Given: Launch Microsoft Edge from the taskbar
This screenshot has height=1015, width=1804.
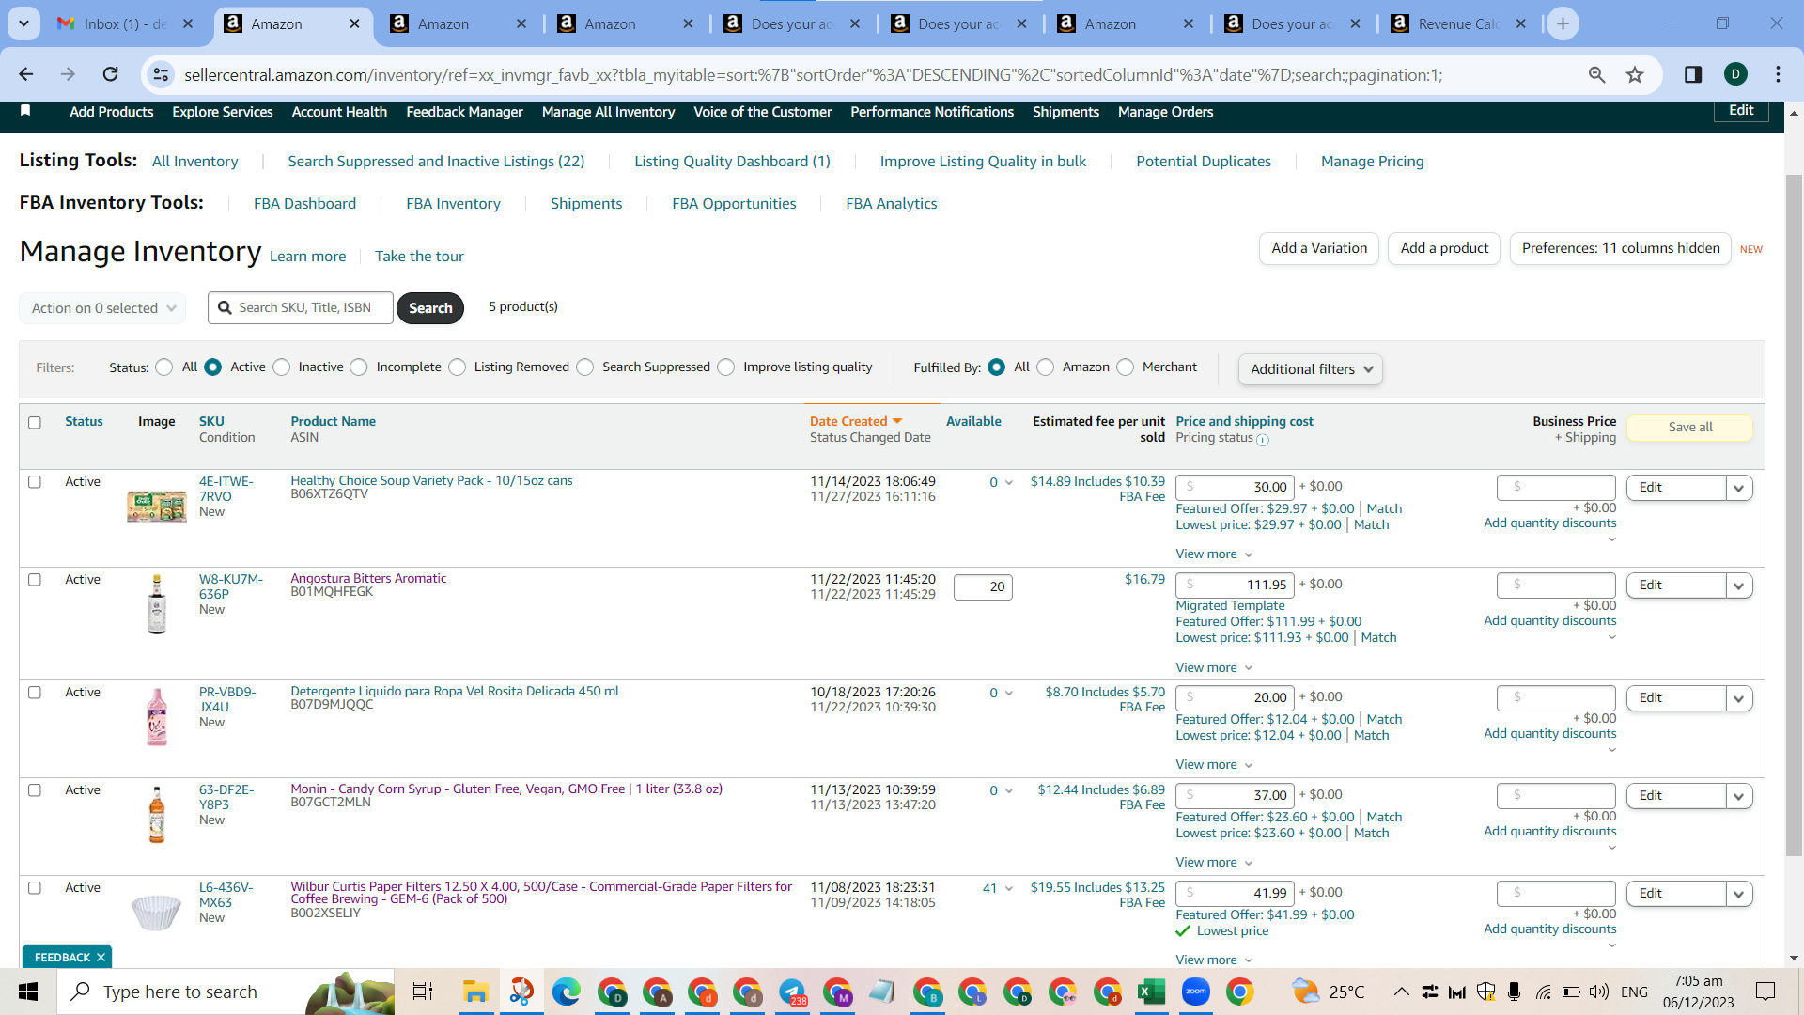Looking at the screenshot, I should click(566, 992).
